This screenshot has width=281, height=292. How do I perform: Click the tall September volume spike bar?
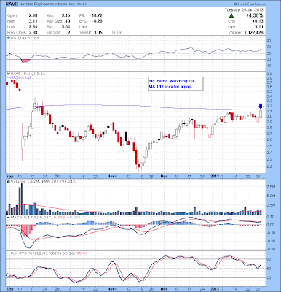(22, 199)
